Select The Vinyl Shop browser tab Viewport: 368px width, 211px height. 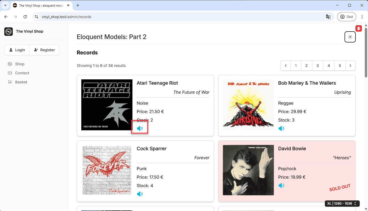click(41, 5)
